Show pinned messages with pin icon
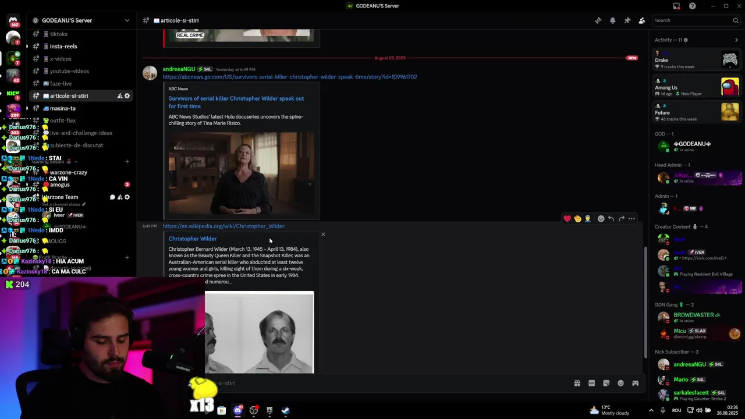Viewport: 745px width, 419px height. pos(627,20)
